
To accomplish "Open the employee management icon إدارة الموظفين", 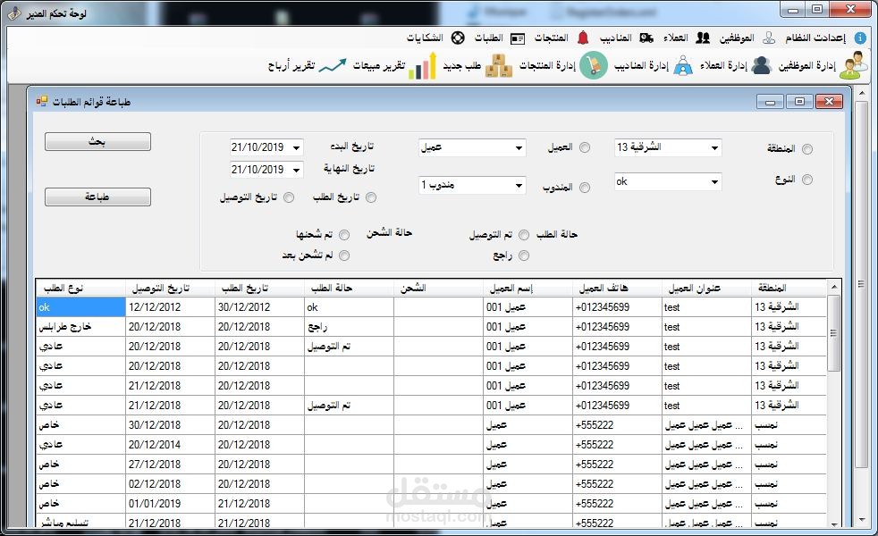I will 854,65.
